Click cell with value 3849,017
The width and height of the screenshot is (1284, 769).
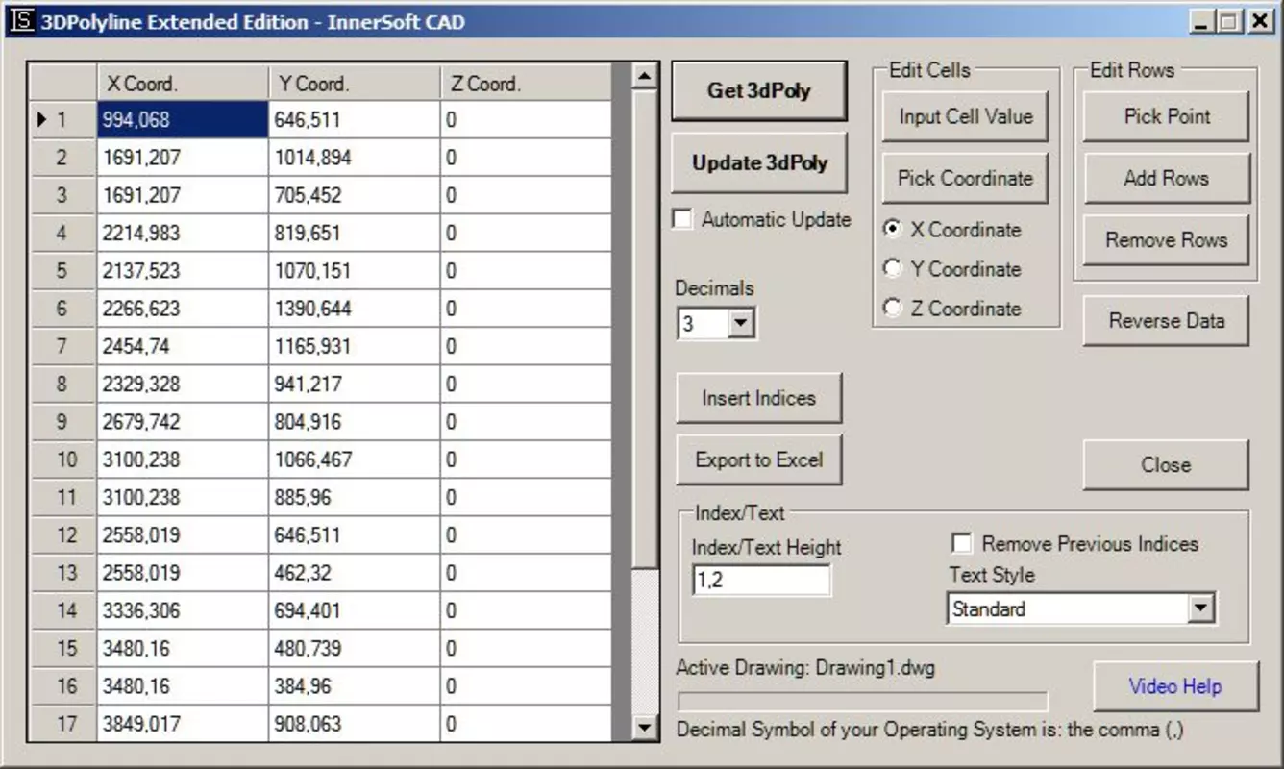click(x=183, y=724)
